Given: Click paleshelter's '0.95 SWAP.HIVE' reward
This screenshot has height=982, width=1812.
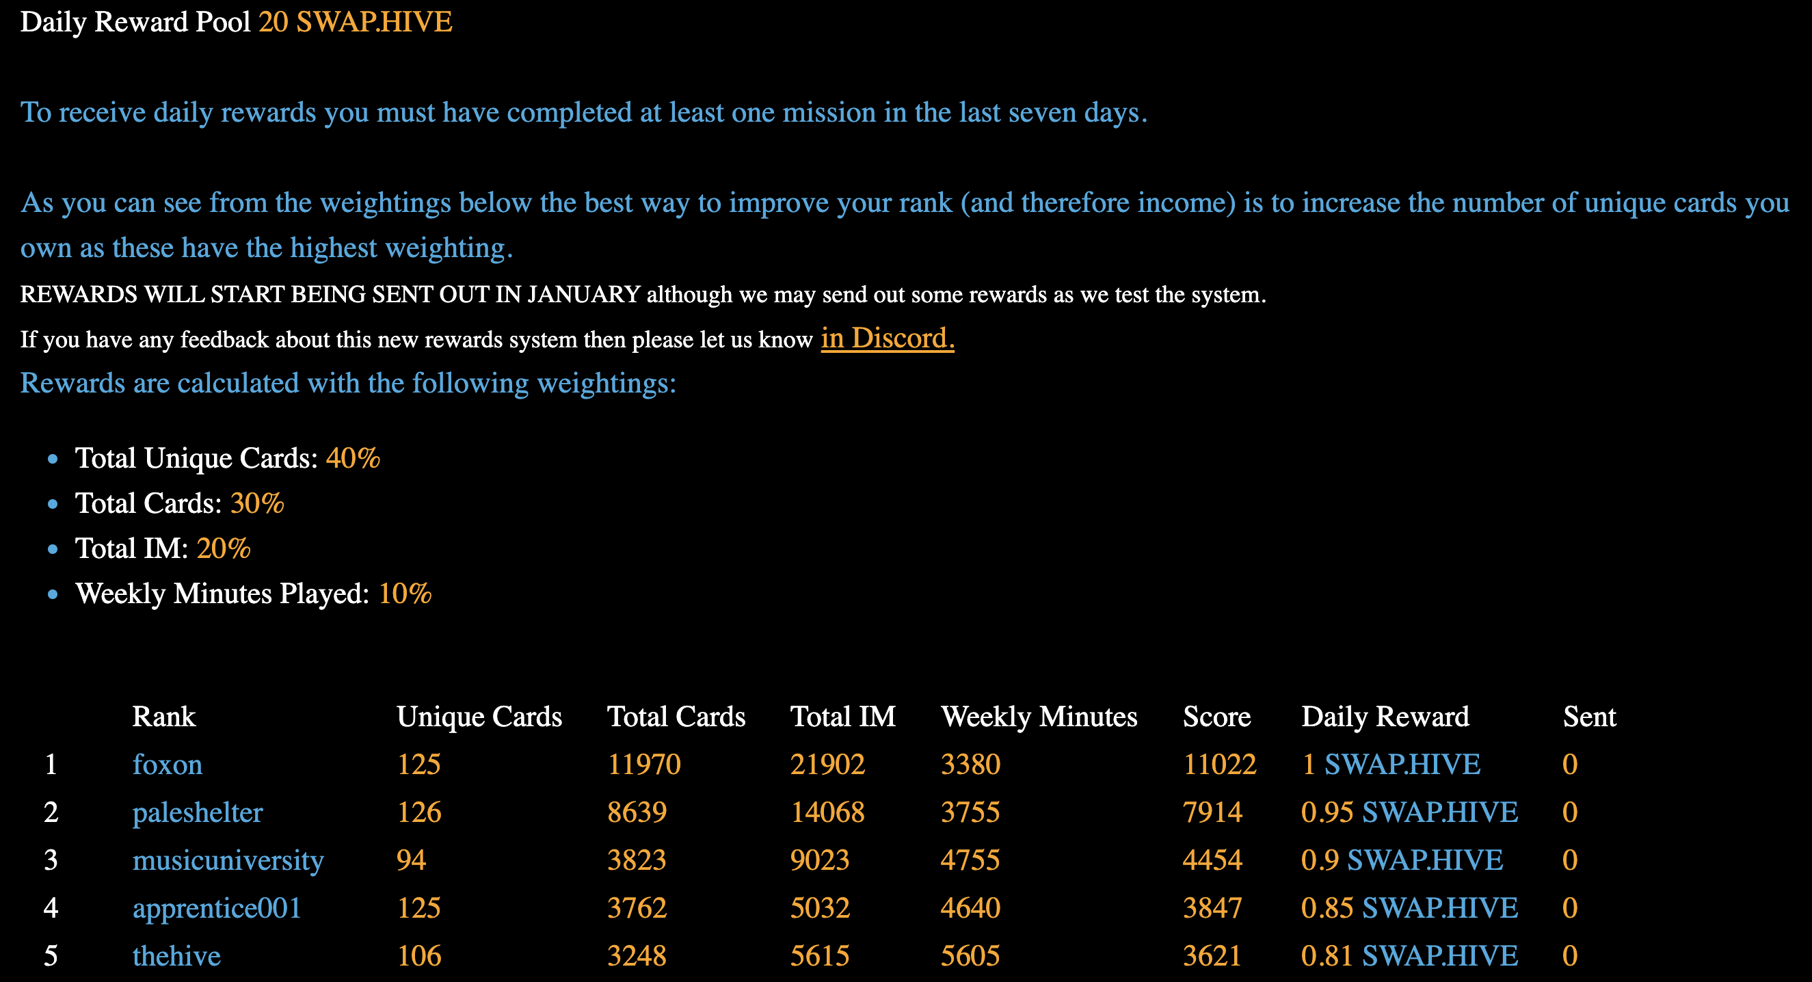Looking at the screenshot, I should click(x=1409, y=812).
